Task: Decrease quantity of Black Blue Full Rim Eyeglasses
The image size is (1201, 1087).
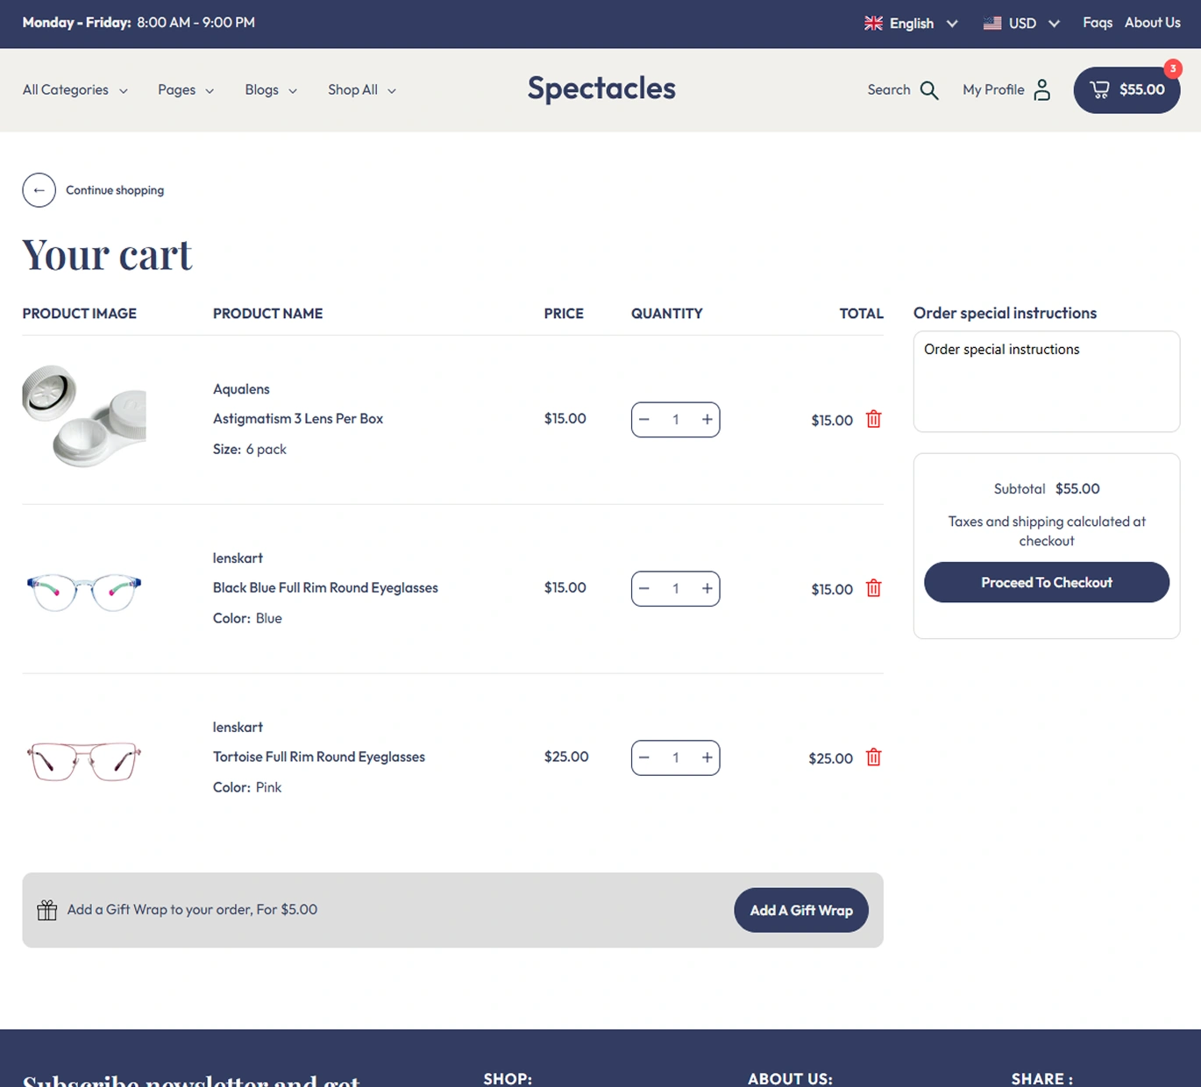Action: click(644, 589)
